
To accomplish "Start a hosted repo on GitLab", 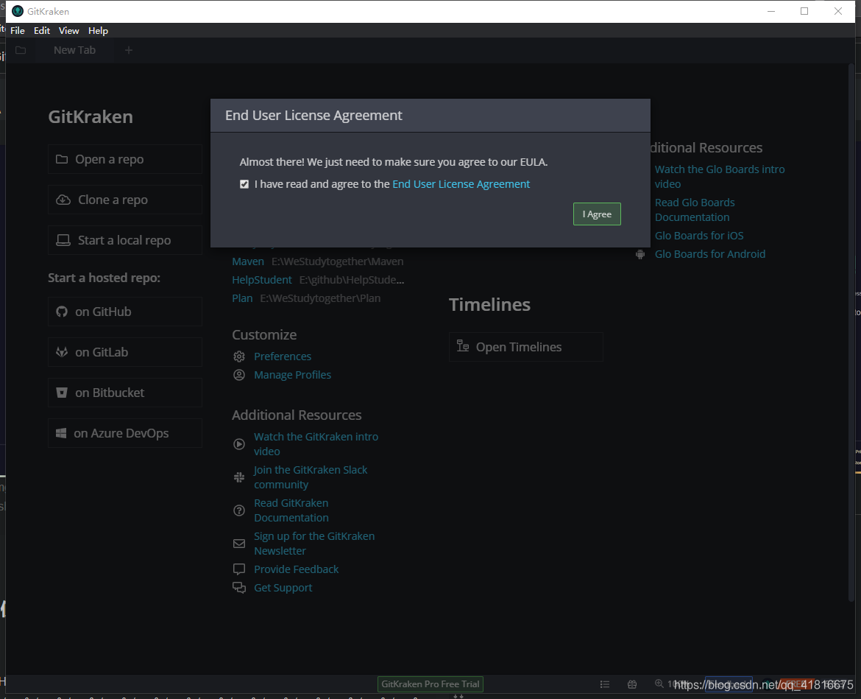I will click(x=125, y=352).
